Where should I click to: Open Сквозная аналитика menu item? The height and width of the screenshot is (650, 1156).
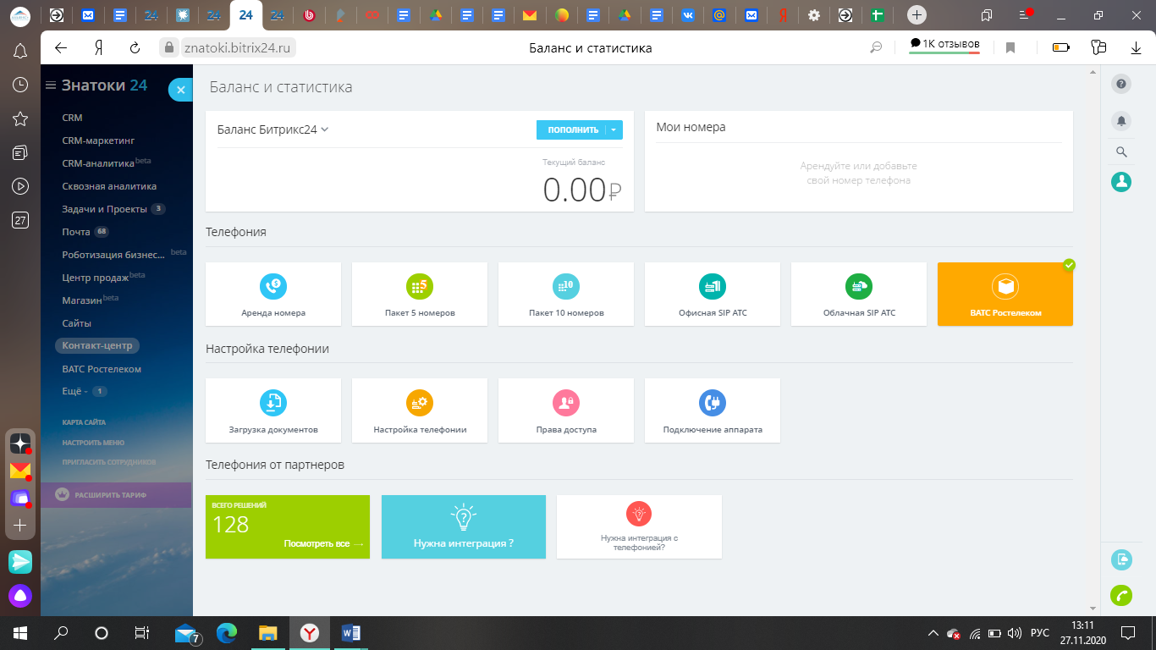[x=109, y=186]
